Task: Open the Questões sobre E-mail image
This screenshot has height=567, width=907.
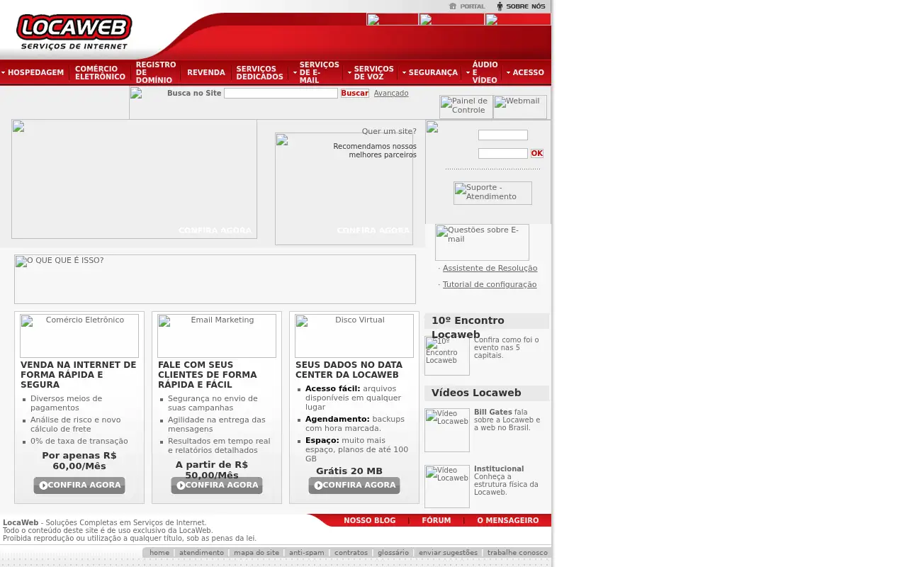Action: pyautogui.click(x=482, y=242)
